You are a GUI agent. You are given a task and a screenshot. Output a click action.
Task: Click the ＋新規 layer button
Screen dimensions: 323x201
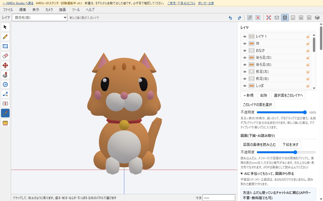click(248, 95)
